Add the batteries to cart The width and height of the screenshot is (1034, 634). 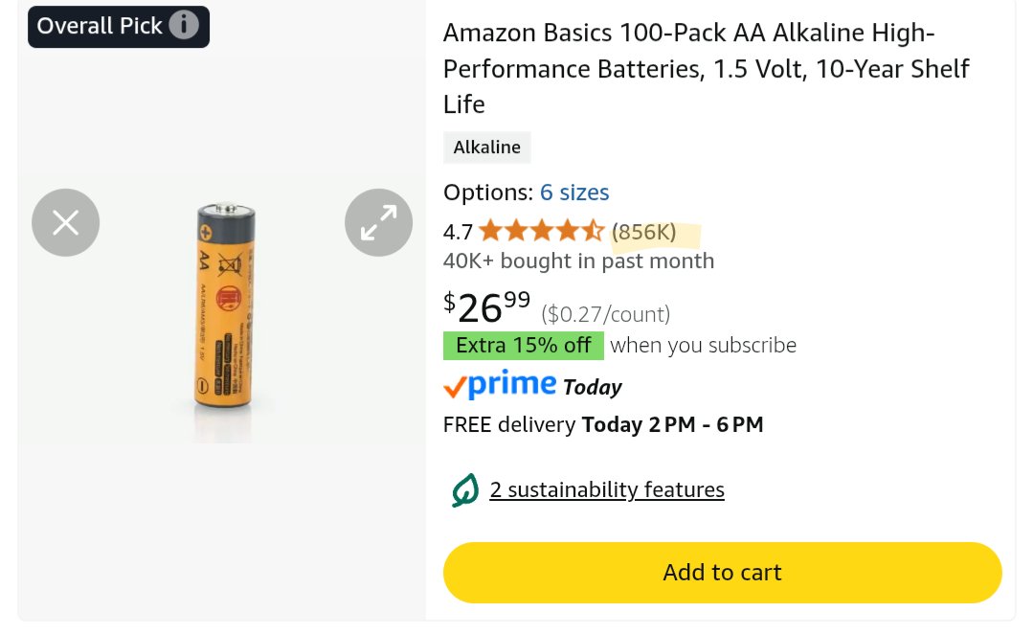point(722,573)
